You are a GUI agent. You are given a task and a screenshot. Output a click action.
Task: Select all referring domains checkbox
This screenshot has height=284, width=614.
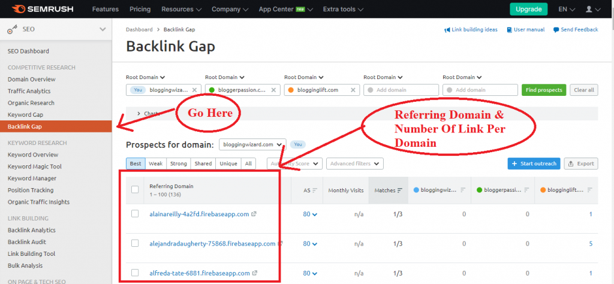(x=135, y=190)
